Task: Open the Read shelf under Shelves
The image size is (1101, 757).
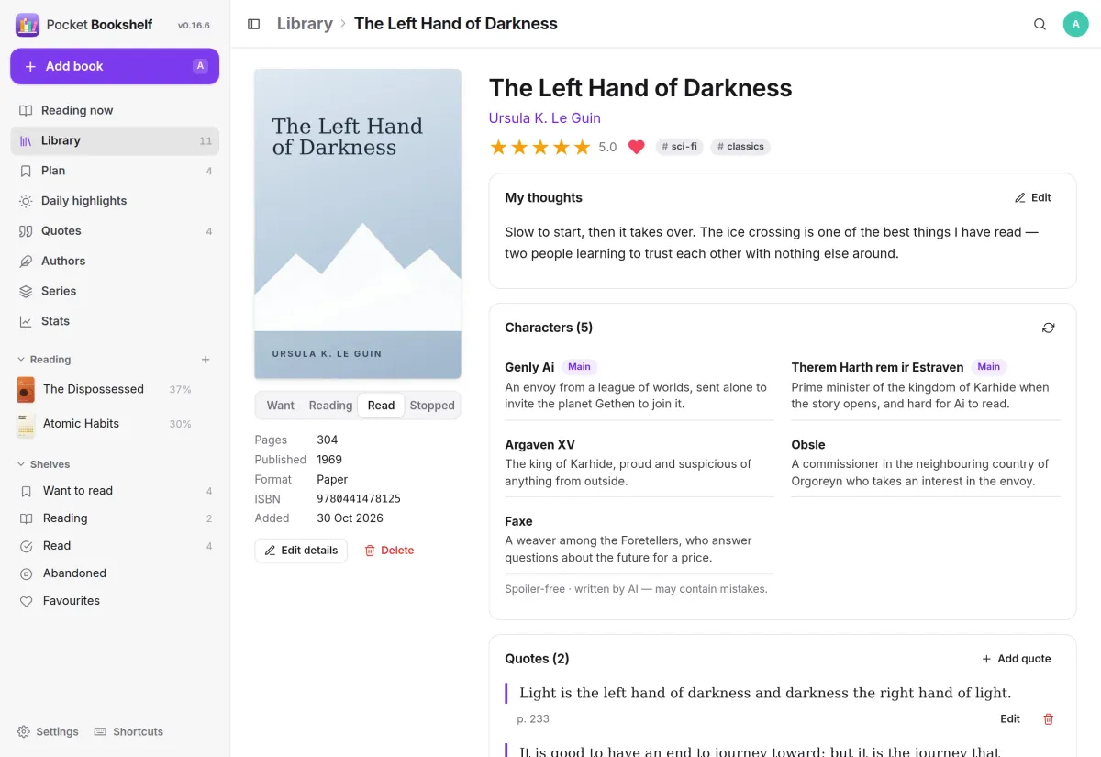Action: coord(115,546)
